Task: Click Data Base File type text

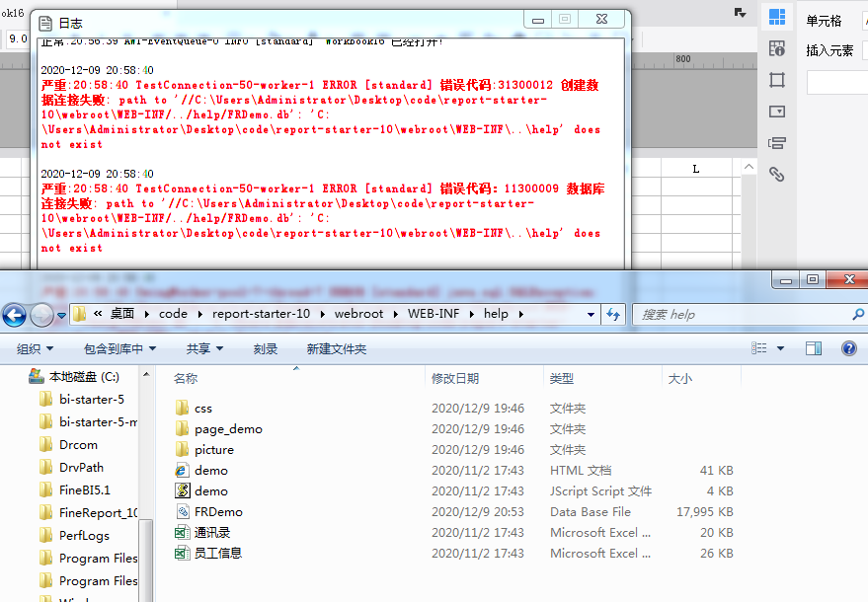Action: pos(591,512)
